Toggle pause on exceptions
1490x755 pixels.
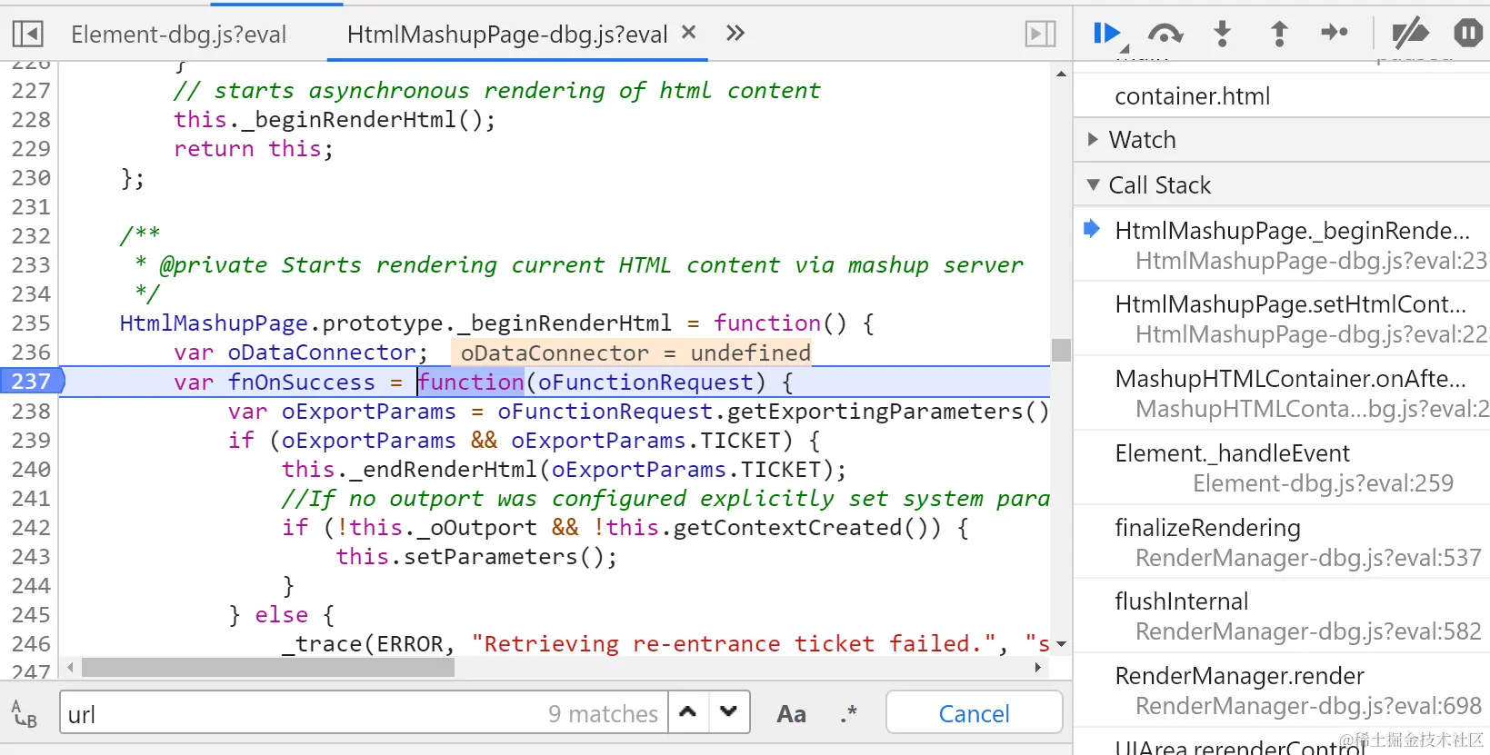point(1468,34)
